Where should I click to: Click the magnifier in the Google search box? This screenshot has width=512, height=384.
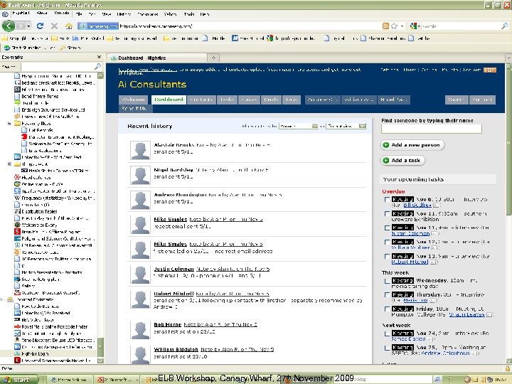504,26
